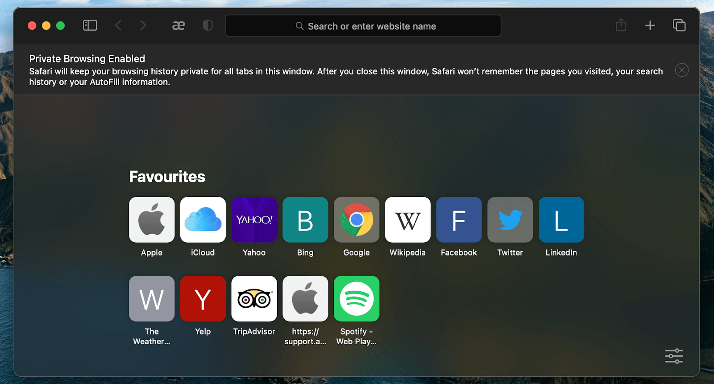Open the Wikipedia favourite
This screenshot has width=714, height=384.
pyautogui.click(x=408, y=220)
